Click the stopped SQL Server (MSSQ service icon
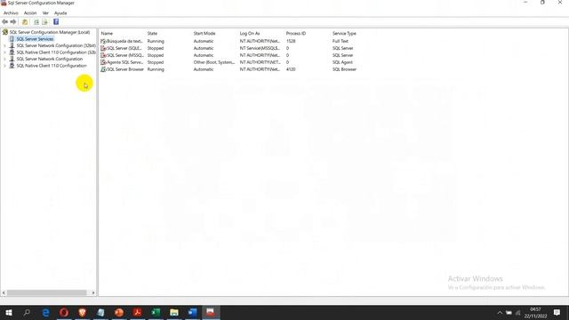 pos(103,55)
